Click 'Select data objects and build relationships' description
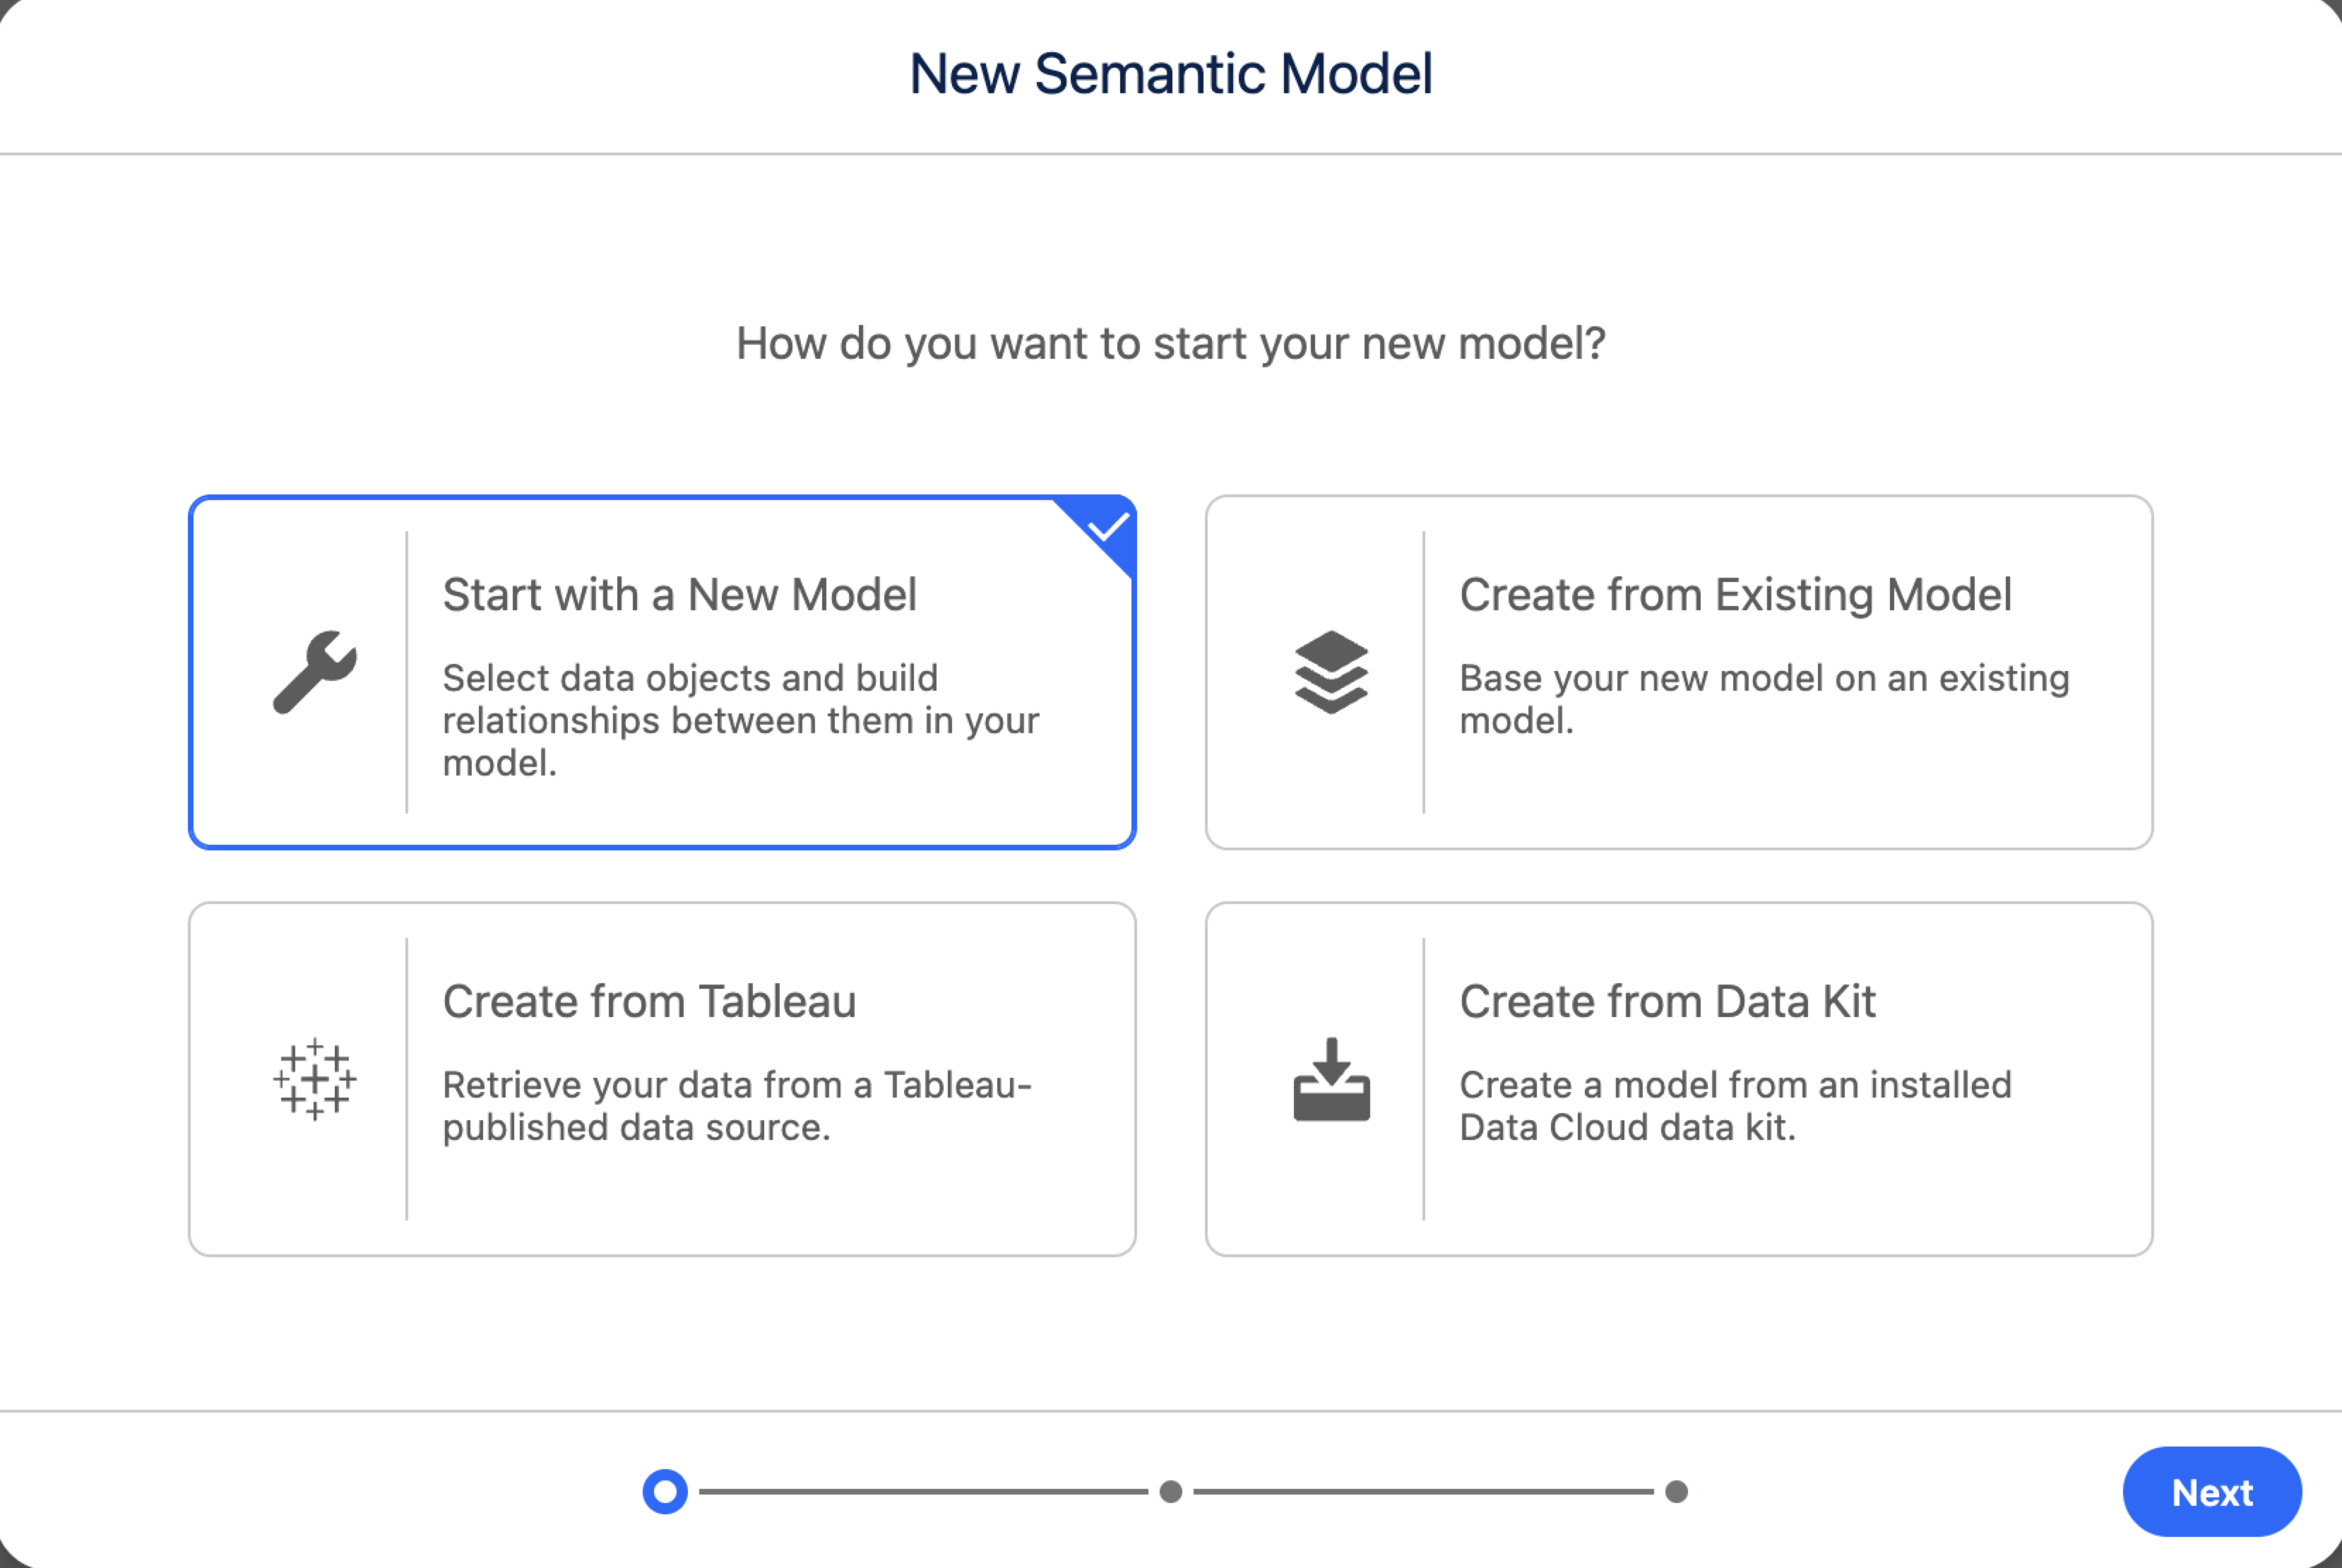This screenshot has width=2342, height=1568. (x=741, y=720)
